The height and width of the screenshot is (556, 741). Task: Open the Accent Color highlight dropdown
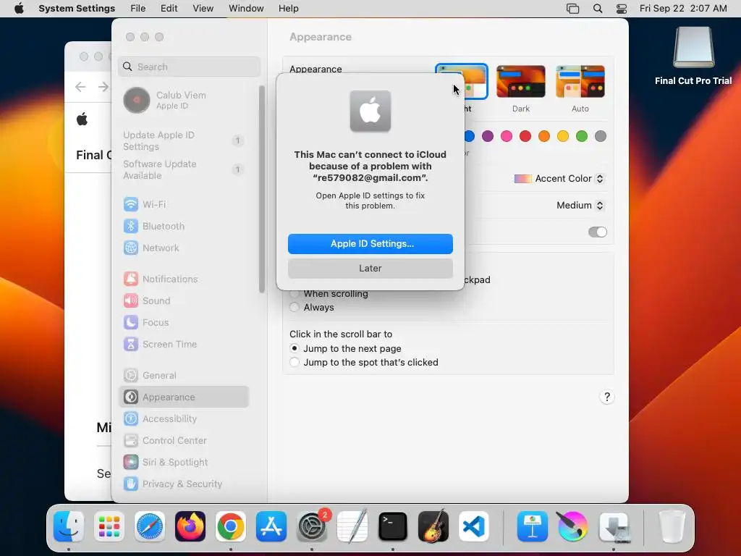pos(559,179)
